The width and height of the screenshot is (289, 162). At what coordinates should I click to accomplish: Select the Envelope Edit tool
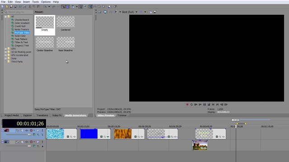pos(95,7)
